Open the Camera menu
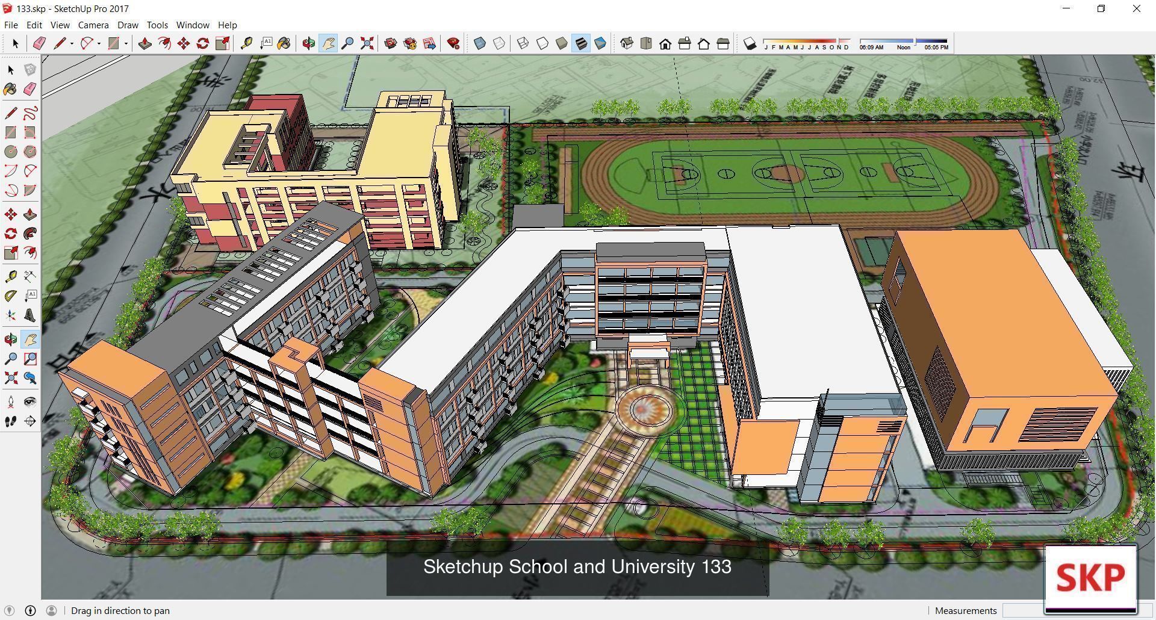 coord(93,25)
